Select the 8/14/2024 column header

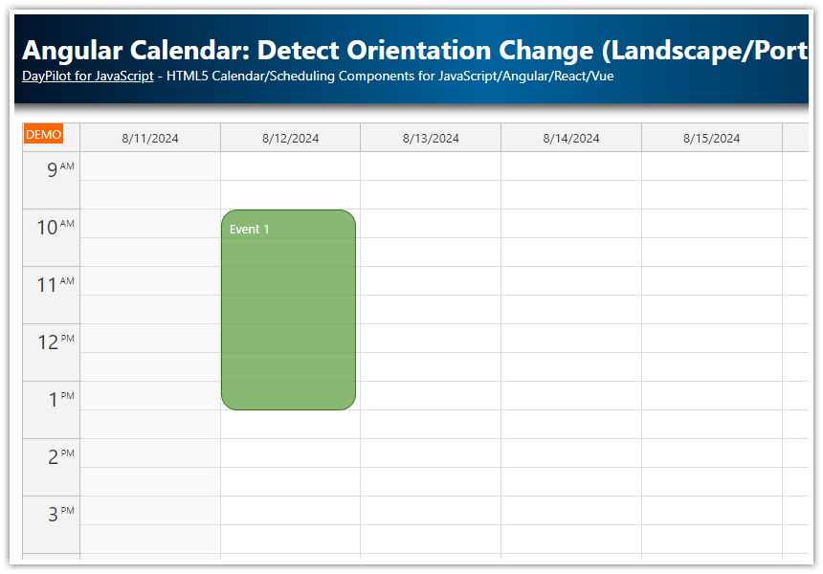pos(570,137)
